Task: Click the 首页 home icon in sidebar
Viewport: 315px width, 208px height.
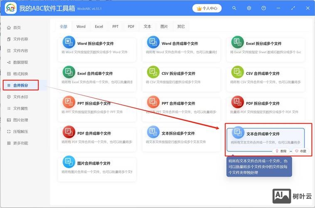Action: 9,27
